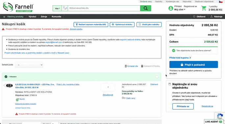This screenshot has width=225, height=124.
Task: Click the trash icon for Odstranit 0 Položky
Action: click(x=142, y=66)
